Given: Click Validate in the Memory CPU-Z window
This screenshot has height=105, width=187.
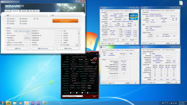Looking at the screenshot, I should point(127,83).
